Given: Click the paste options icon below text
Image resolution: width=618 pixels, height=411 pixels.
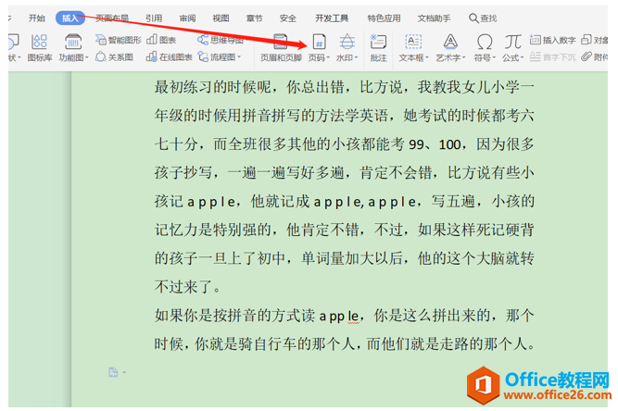Looking at the screenshot, I should [x=113, y=372].
